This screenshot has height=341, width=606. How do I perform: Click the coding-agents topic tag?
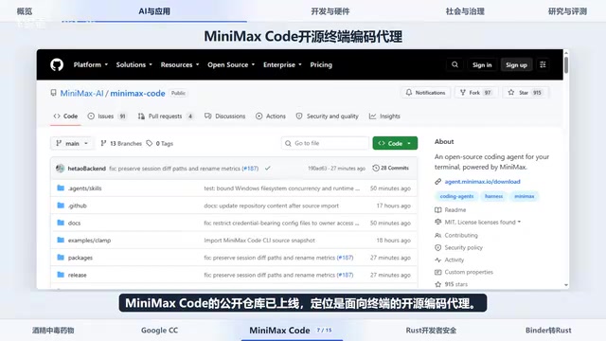click(456, 196)
